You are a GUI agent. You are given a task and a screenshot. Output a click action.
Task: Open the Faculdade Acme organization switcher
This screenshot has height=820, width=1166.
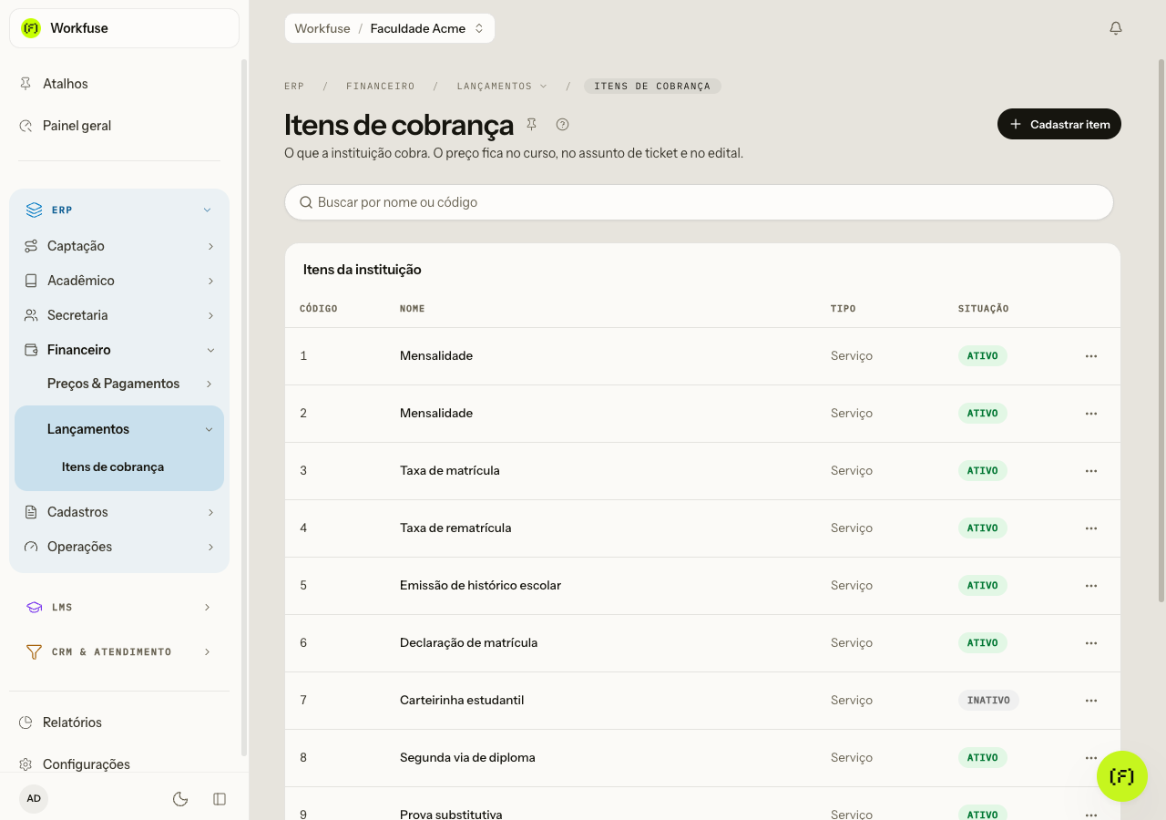tap(427, 28)
